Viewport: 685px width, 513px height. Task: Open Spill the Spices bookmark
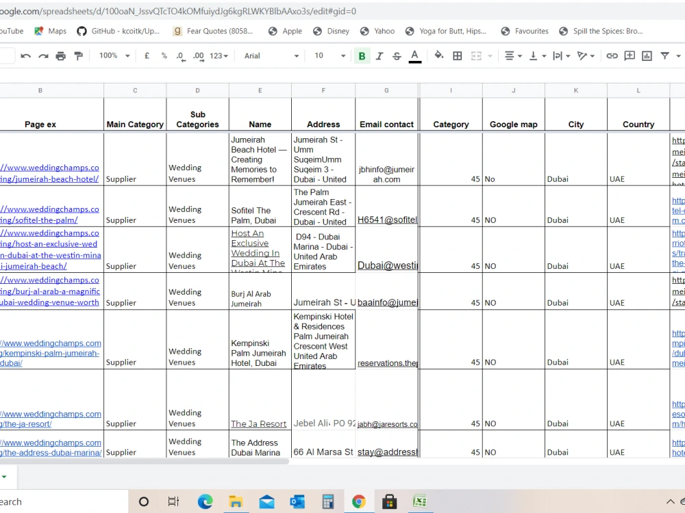(x=601, y=31)
